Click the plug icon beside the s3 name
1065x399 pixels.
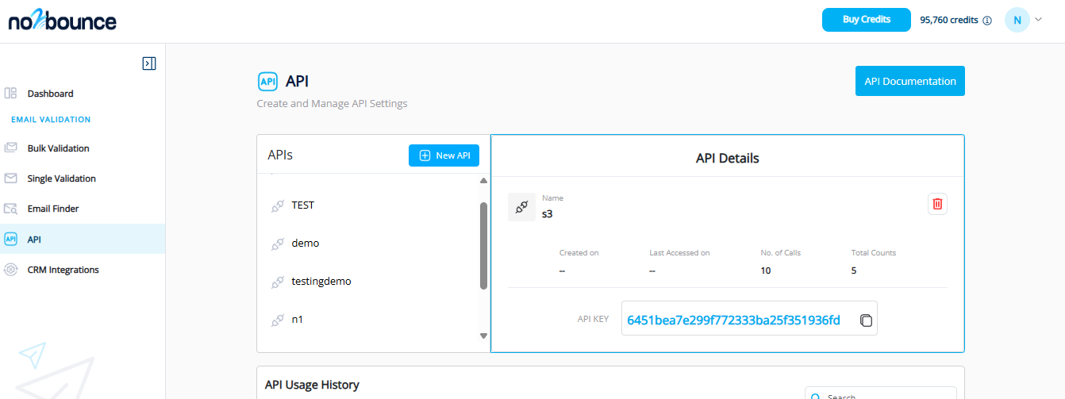(521, 207)
